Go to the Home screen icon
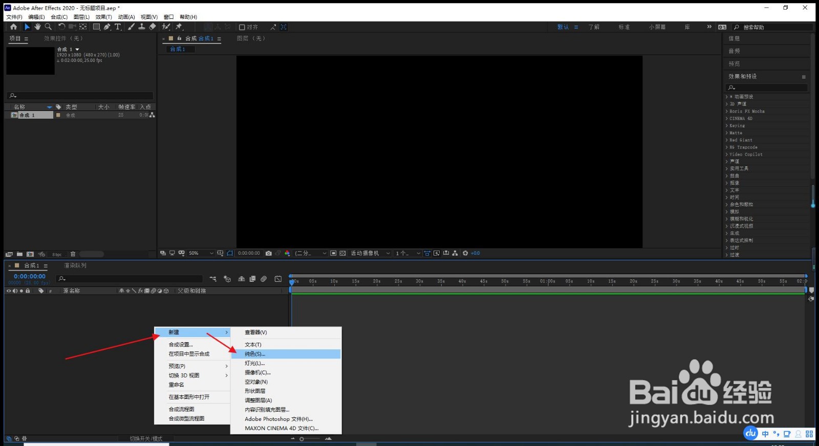The image size is (819, 446). 13,27
